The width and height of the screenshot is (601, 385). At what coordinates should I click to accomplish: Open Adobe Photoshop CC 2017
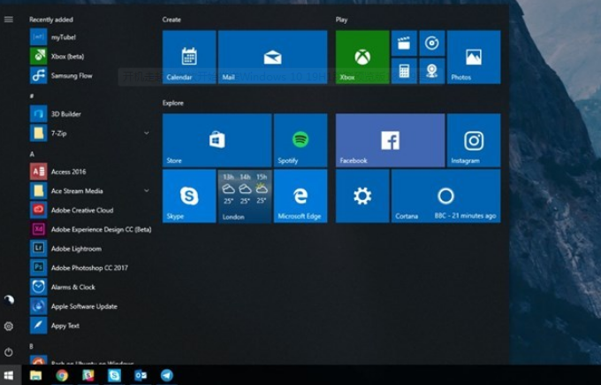[x=91, y=267]
